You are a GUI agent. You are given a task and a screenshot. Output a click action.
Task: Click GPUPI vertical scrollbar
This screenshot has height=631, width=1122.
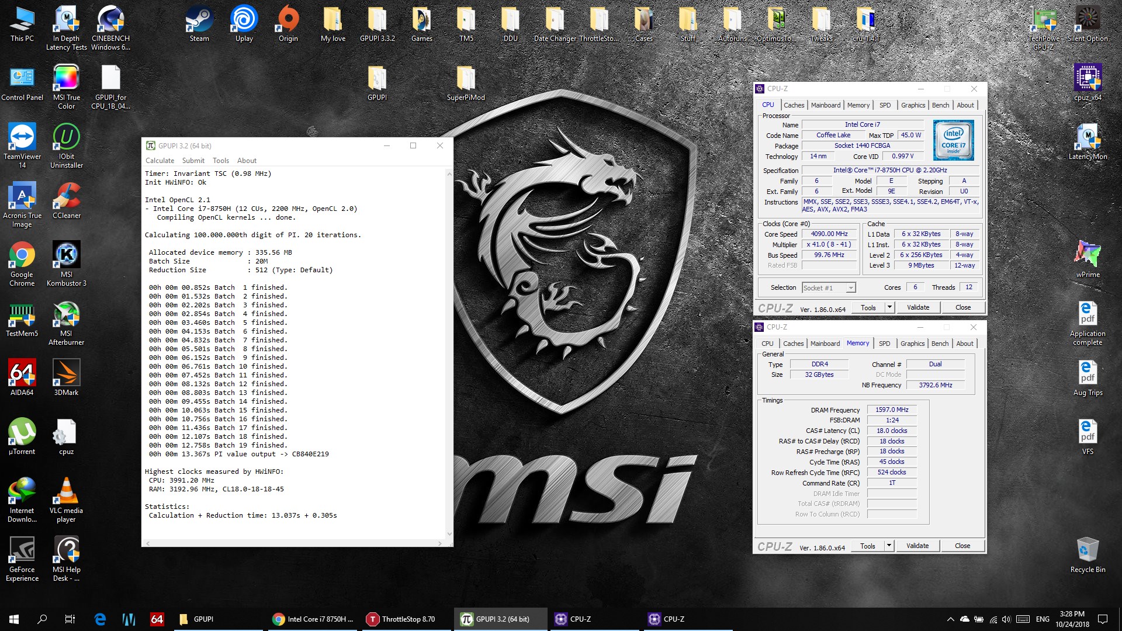click(x=449, y=353)
